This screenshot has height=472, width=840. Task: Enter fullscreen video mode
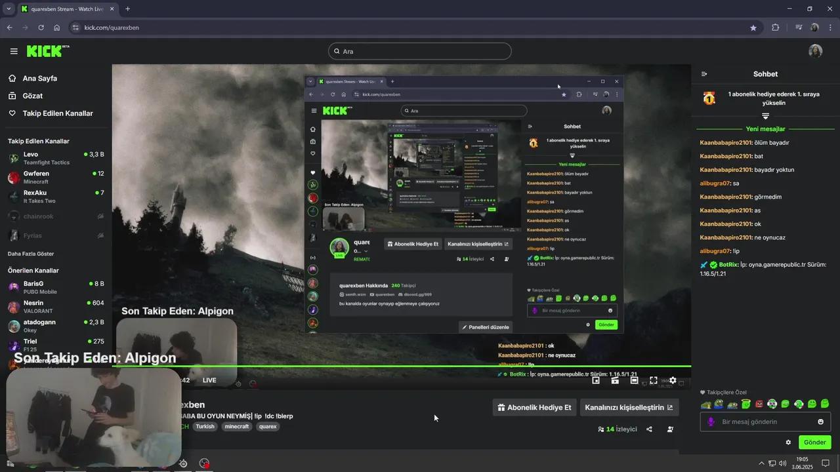tap(654, 380)
